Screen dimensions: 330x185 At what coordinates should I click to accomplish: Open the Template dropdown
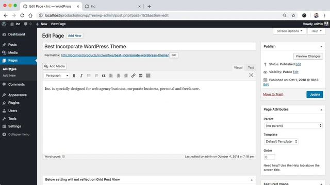click(281, 141)
